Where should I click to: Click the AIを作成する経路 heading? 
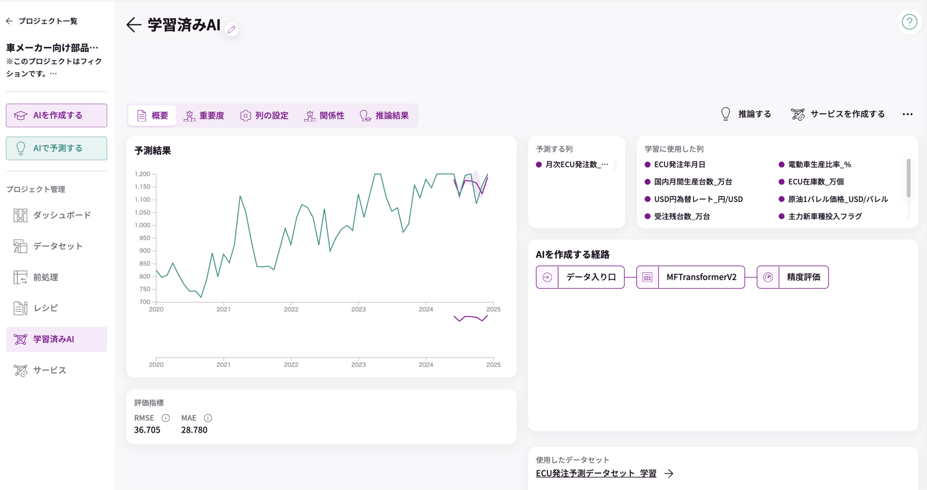tap(572, 255)
